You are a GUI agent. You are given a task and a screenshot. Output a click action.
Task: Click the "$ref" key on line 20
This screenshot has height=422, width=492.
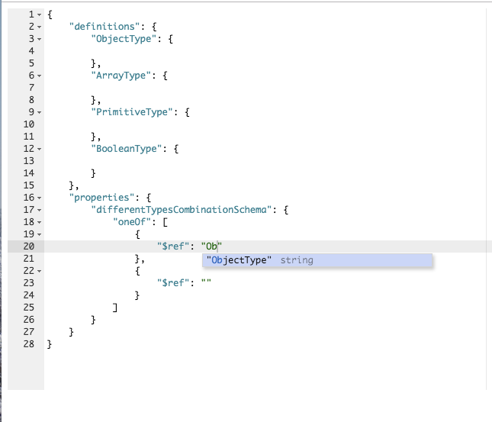point(173,246)
